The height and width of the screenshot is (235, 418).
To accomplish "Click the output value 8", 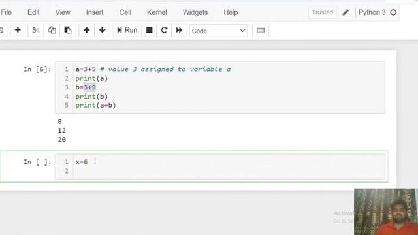I will click(x=59, y=121).
